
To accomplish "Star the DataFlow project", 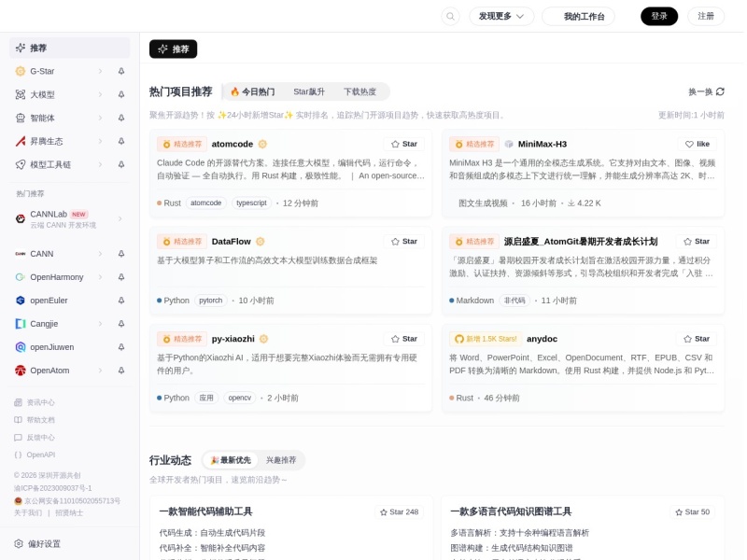I will tap(404, 242).
